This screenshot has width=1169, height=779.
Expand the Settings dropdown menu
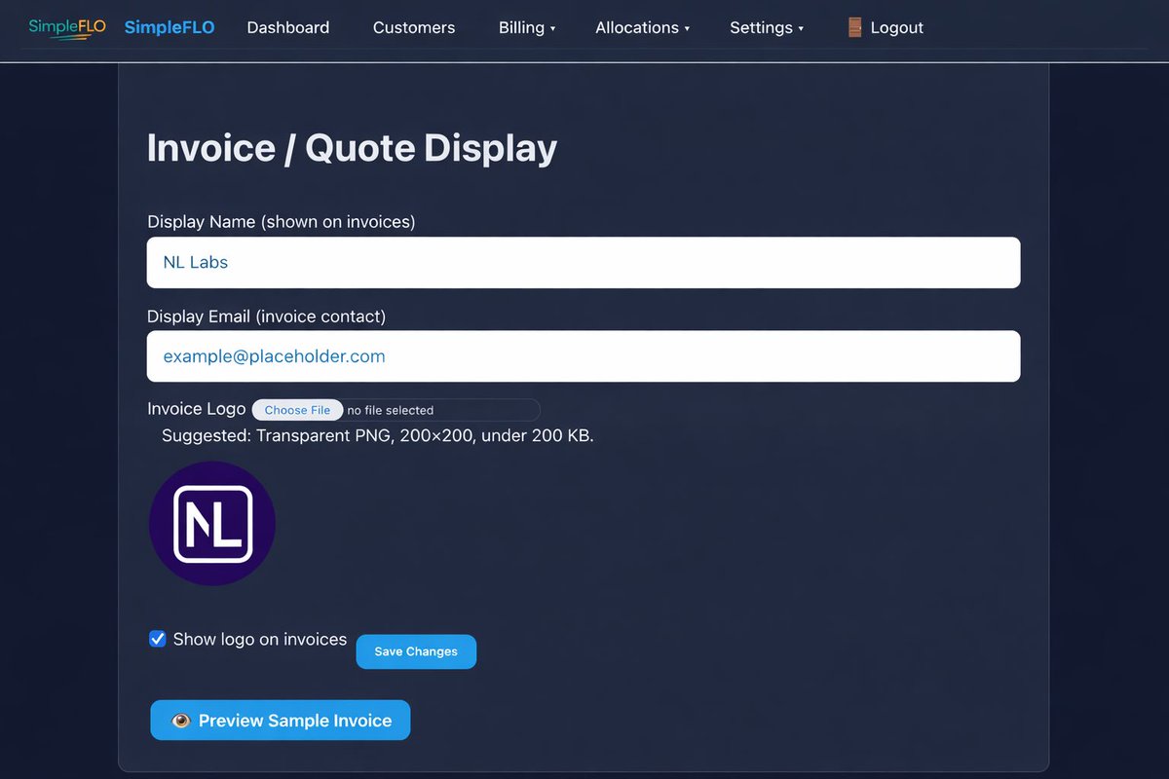point(767,27)
